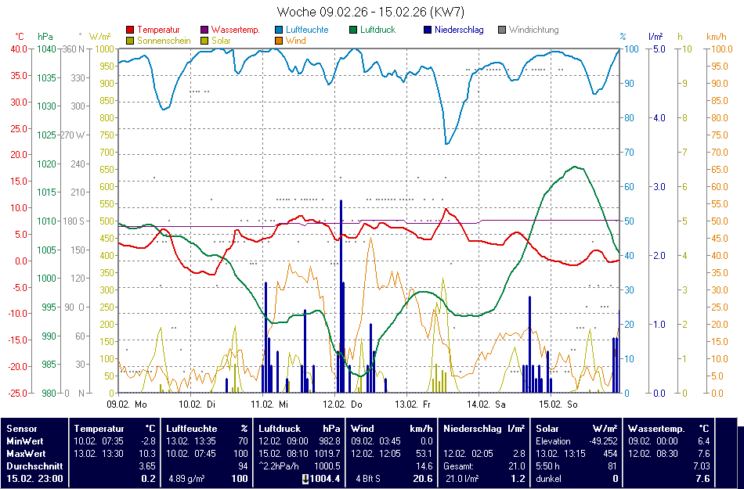Image resolution: width=744 pixels, height=489 pixels.
Task: Click the Sensor column header
Action: point(21,429)
